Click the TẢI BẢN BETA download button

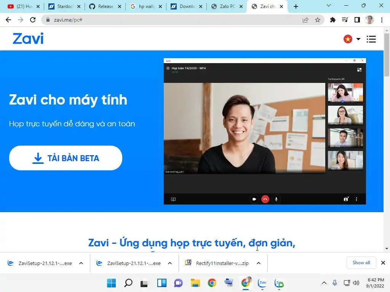(66, 158)
